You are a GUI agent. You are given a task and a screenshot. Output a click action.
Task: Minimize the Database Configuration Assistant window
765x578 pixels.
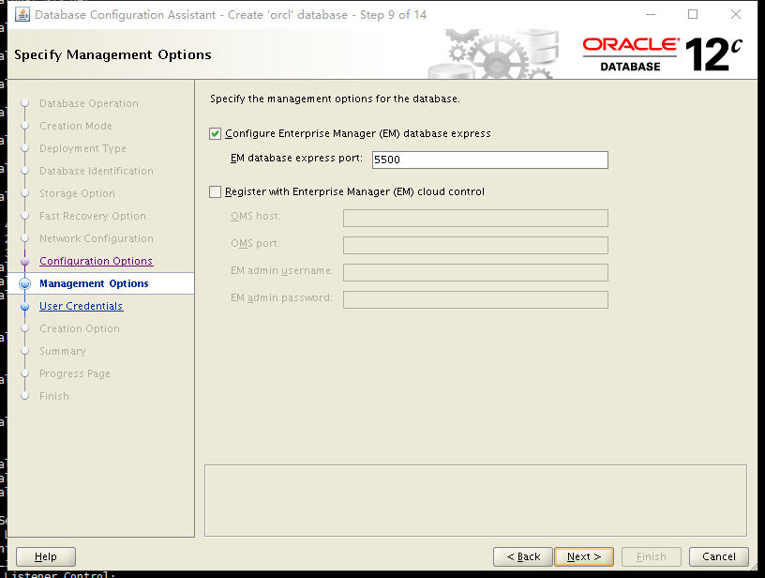[651, 15]
